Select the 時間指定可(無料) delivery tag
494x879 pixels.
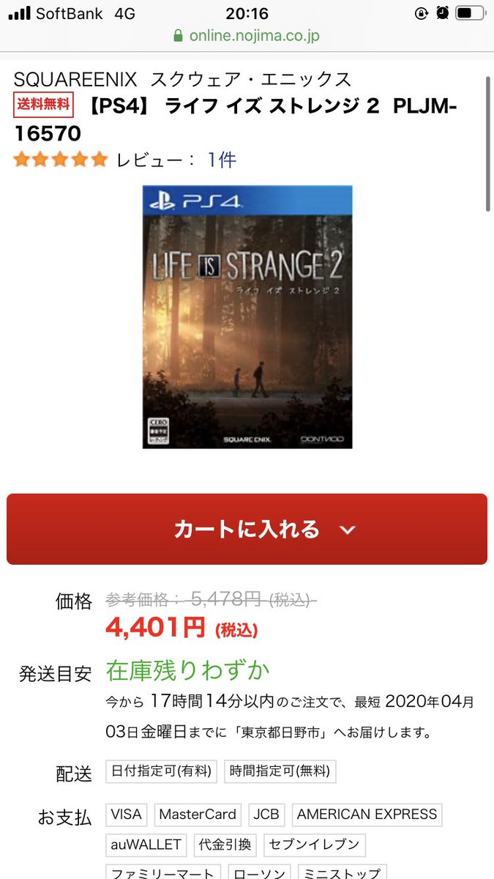(280, 771)
